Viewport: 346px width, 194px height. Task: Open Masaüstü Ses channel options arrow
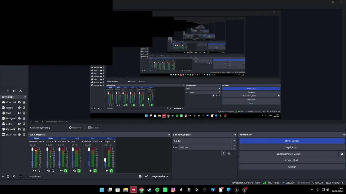(44, 141)
